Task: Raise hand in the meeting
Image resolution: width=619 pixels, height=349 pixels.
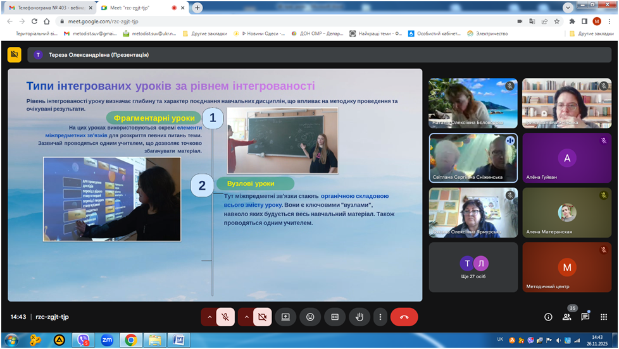Action: coord(360,317)
